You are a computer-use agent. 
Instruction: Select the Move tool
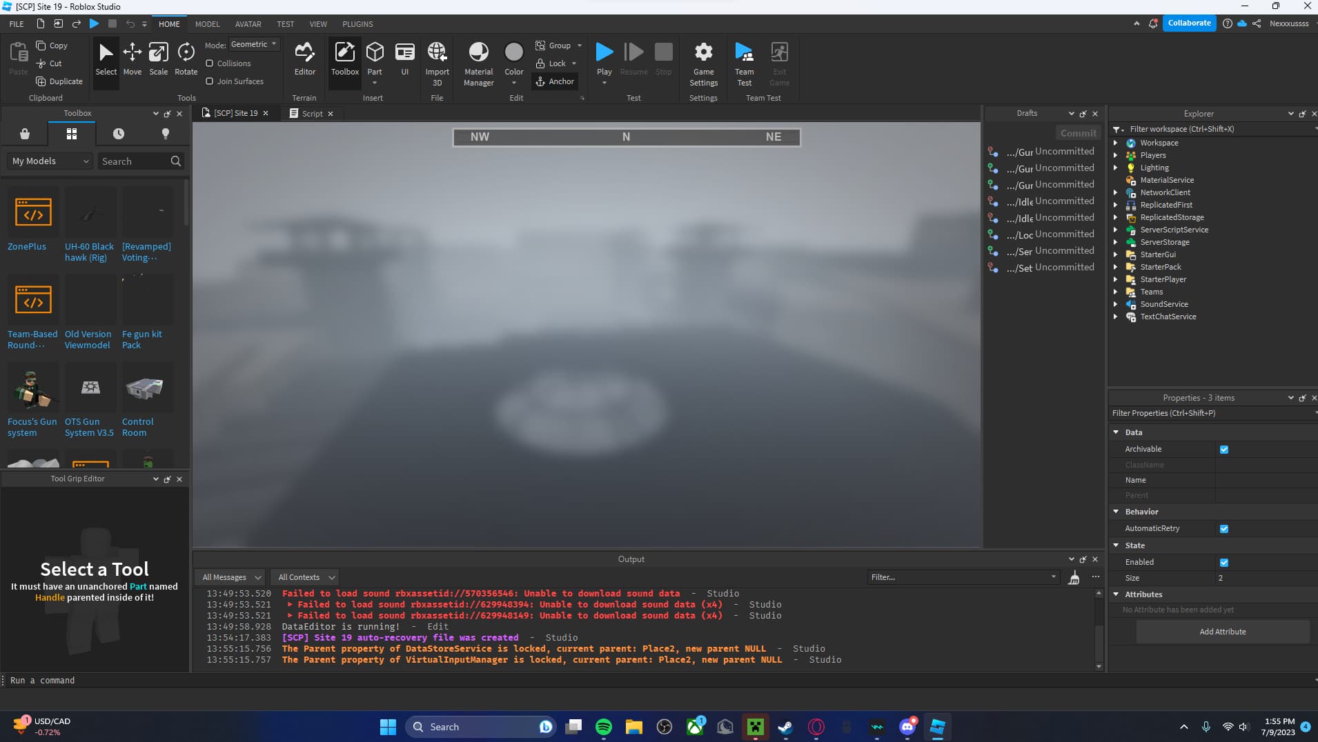pyautogui.click(x=132, y=61)
